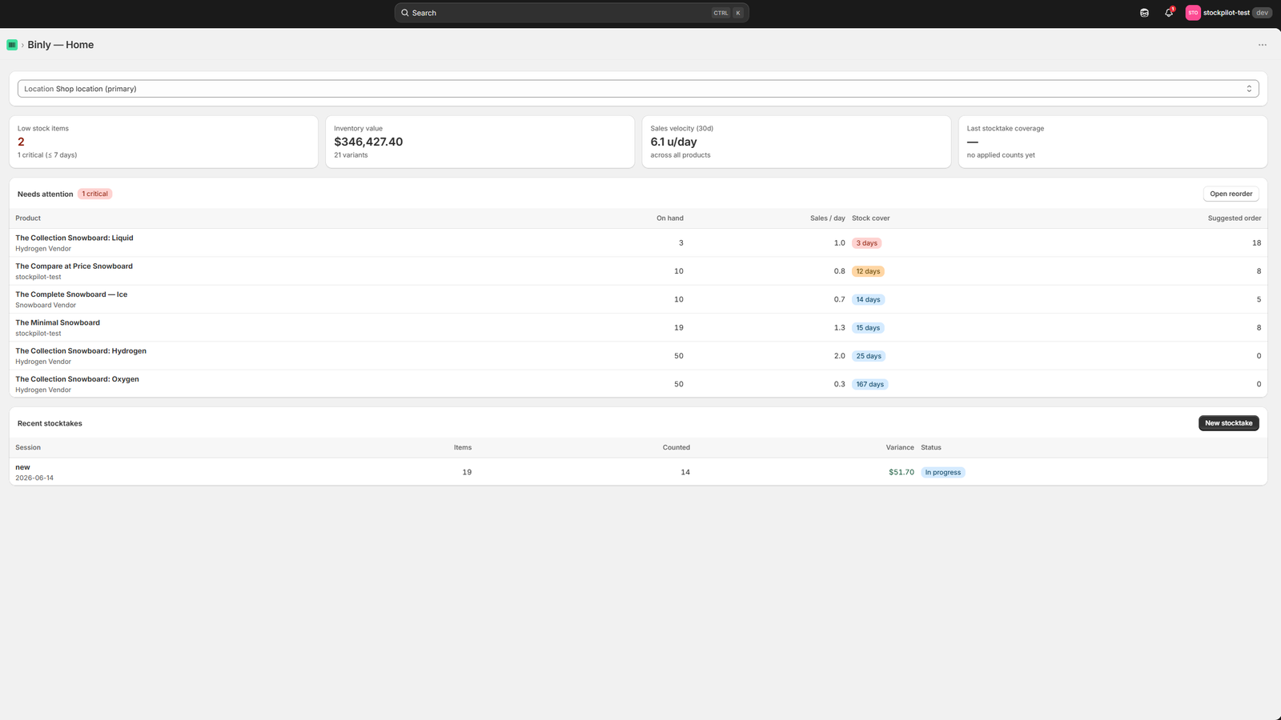Select The Minimal Snowboard row
1281x720 pixels.
(x=638, y=327)
